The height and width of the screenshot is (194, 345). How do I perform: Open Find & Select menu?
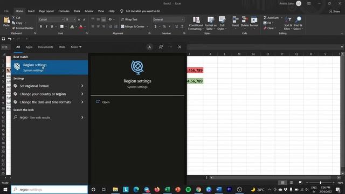coord(298,23)
